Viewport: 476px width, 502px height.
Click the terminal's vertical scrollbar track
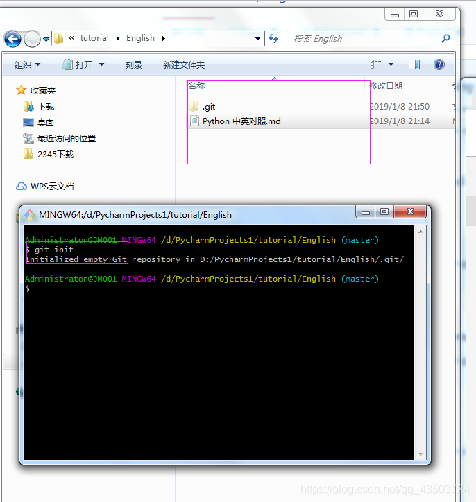420,343
